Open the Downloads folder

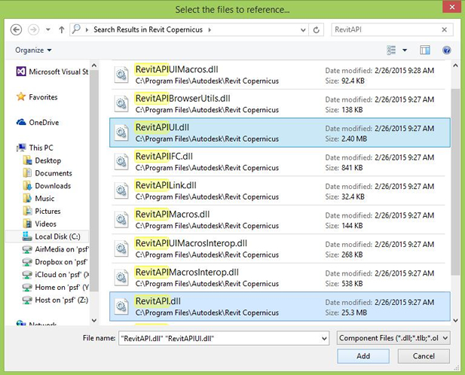coord(47,186)
